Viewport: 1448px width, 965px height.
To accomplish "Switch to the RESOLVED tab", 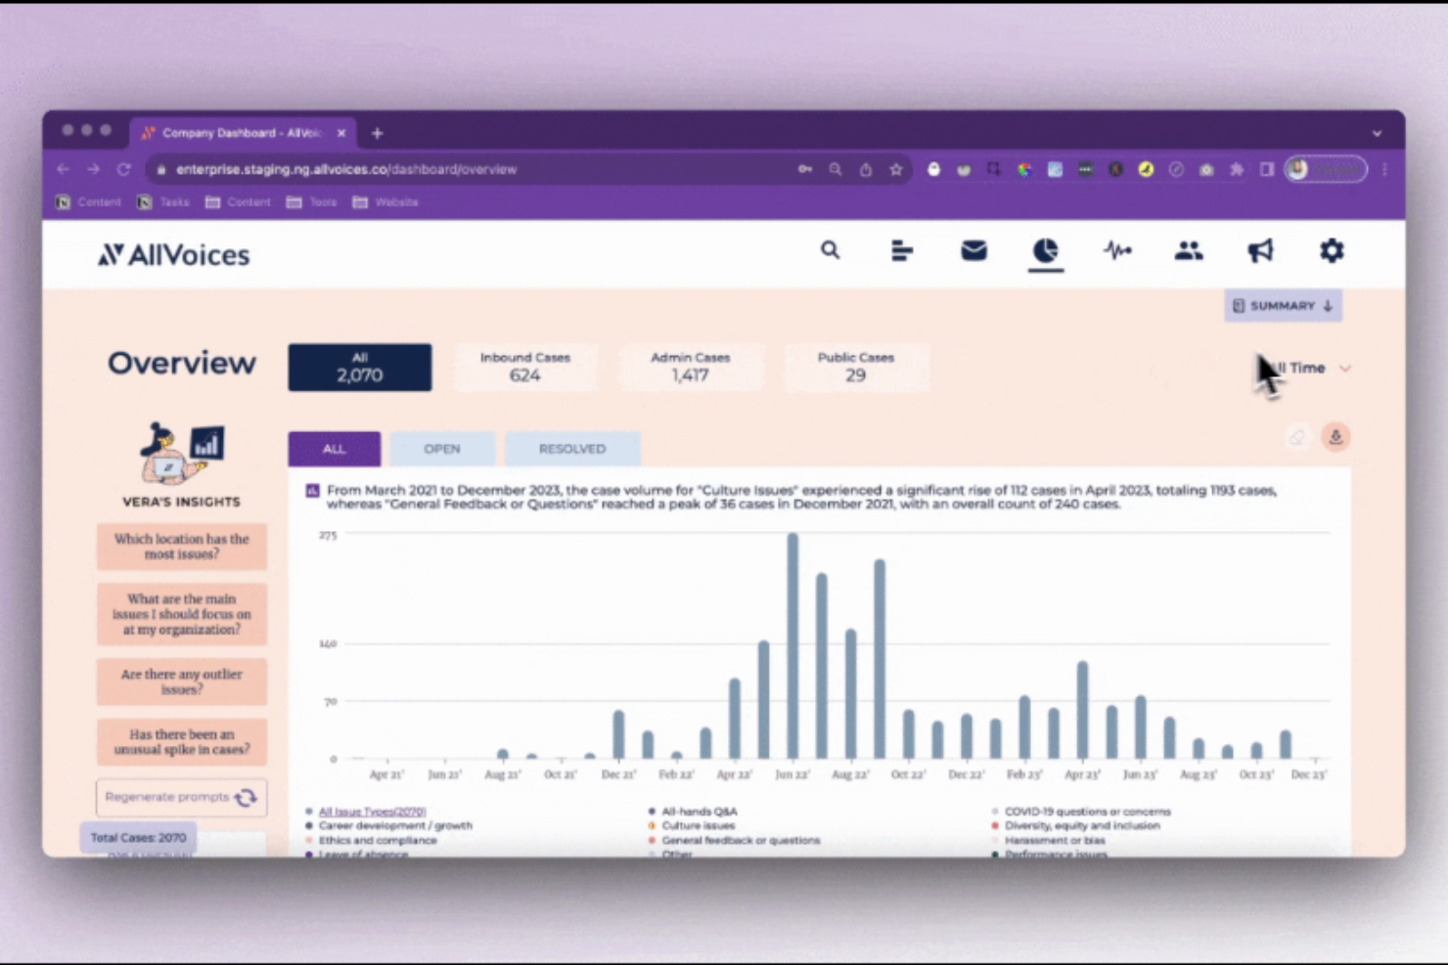I will 572,448.
